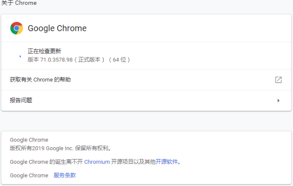Image resolution: width=293 pixels, height=186 pixels.
Task: Open the 开源软件 link
Action: 166,162
